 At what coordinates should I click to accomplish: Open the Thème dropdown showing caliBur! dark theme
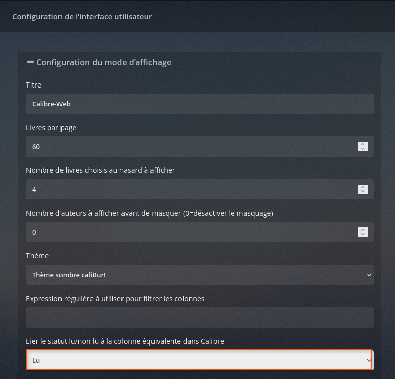199,275
